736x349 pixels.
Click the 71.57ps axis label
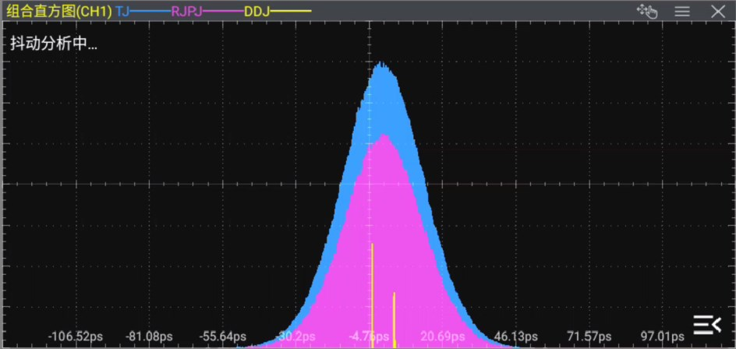coord(589,337)
